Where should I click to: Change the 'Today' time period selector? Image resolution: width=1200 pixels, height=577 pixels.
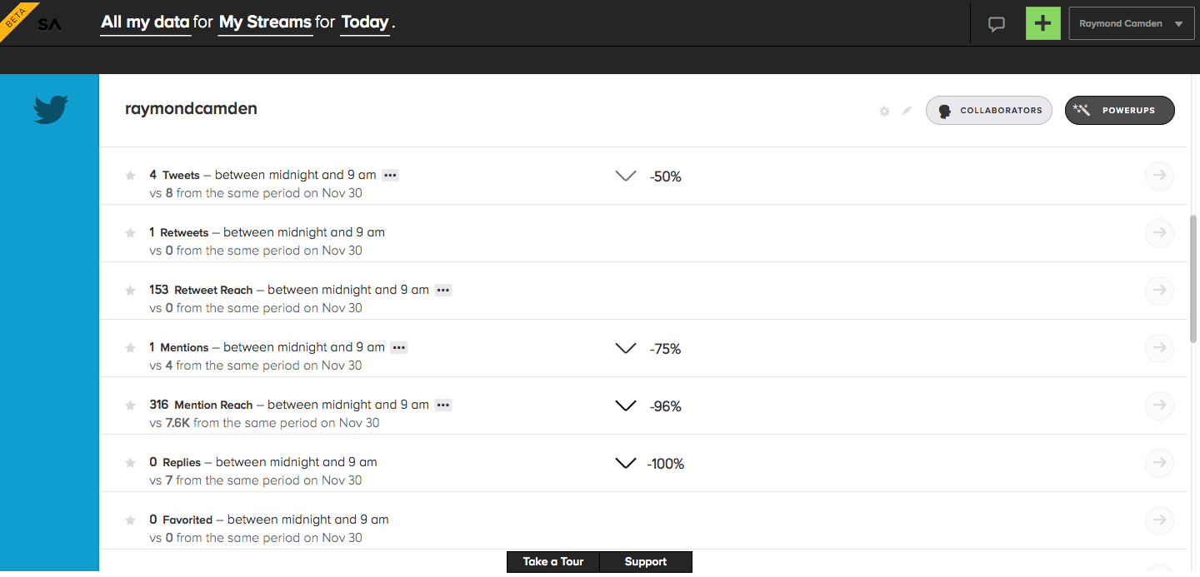tap(365, 22)
